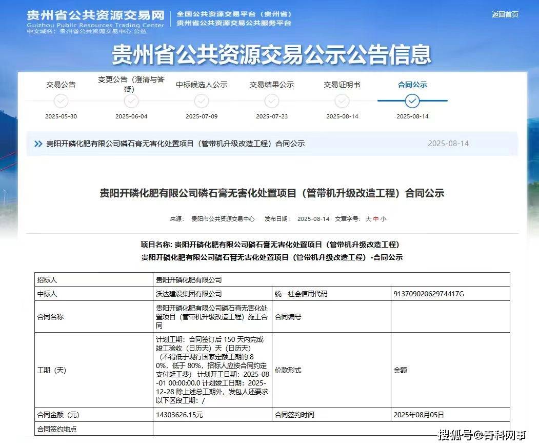Set article font size to 中
Screen dimensions: 539x447
pyautogui.click(x=375, y=219)
